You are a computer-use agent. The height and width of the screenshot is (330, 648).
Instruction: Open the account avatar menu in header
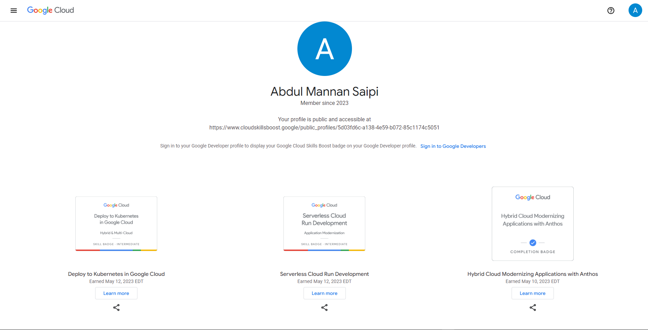tap(635, 11)
